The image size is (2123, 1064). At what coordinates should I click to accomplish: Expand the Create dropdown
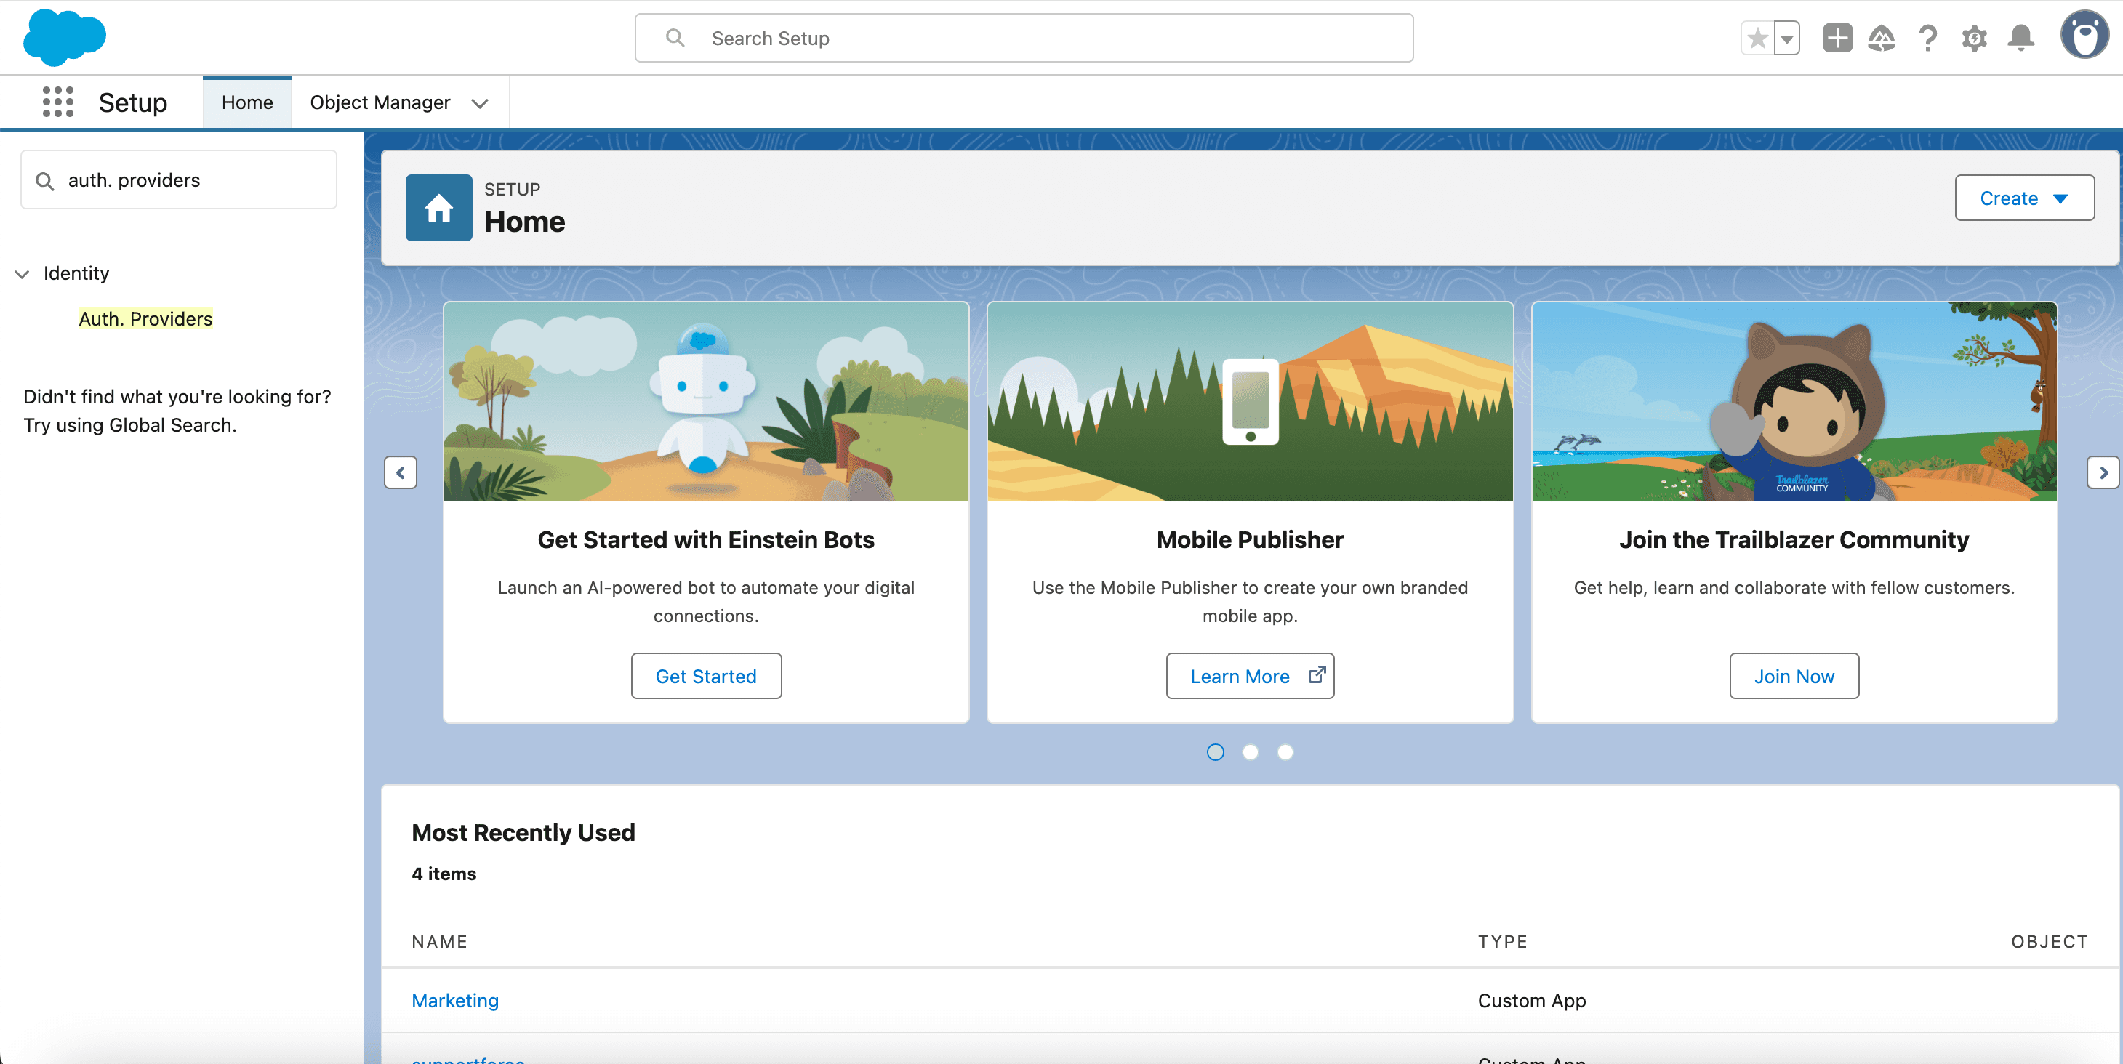2024,198
